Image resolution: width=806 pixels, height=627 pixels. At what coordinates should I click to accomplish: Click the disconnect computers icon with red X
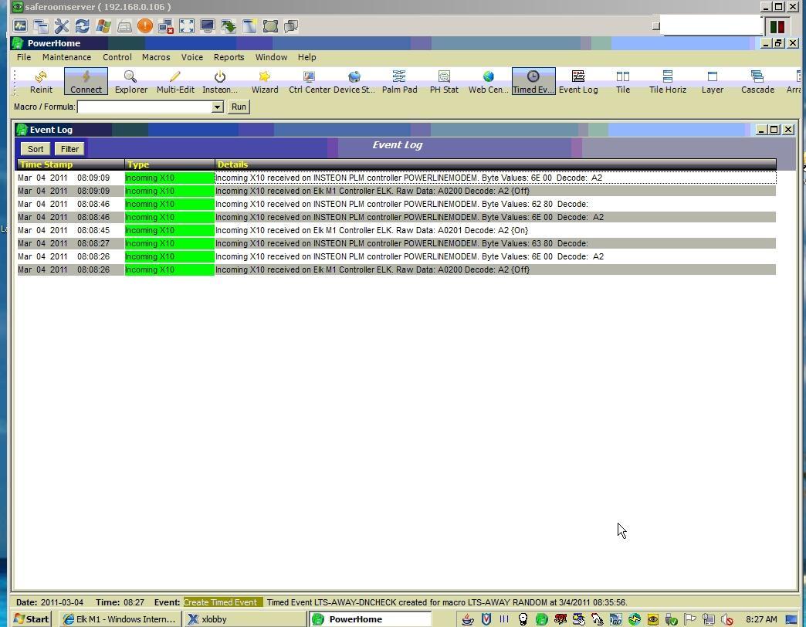[166, 25]
